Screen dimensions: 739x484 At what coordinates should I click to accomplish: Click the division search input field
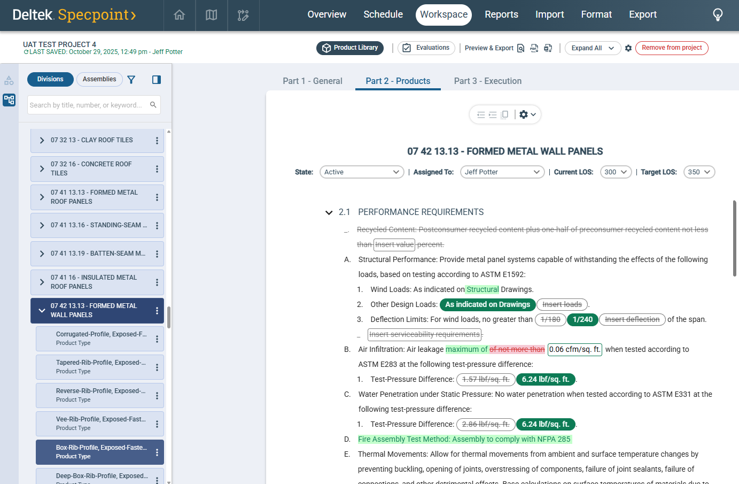click(x=88, y=105)
